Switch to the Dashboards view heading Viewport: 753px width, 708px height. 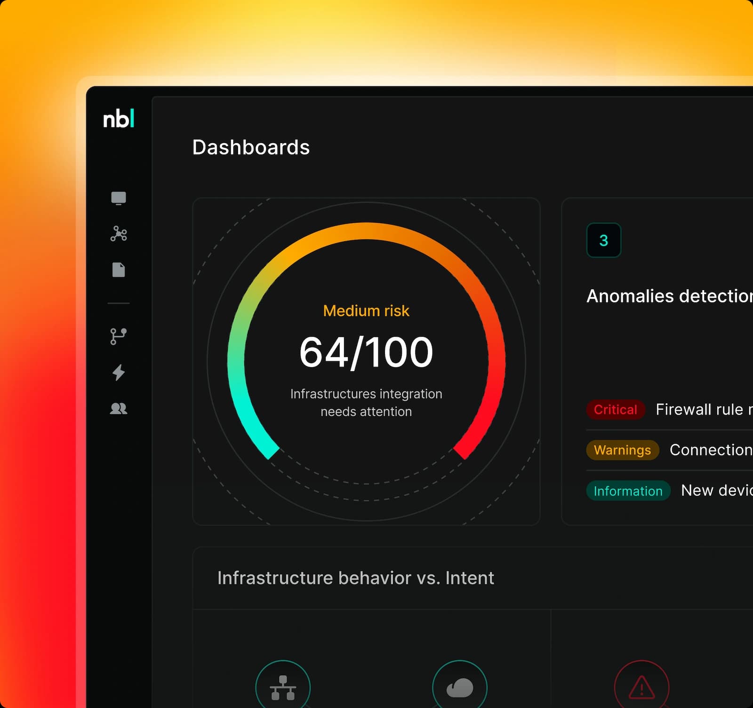coord(251,147)
